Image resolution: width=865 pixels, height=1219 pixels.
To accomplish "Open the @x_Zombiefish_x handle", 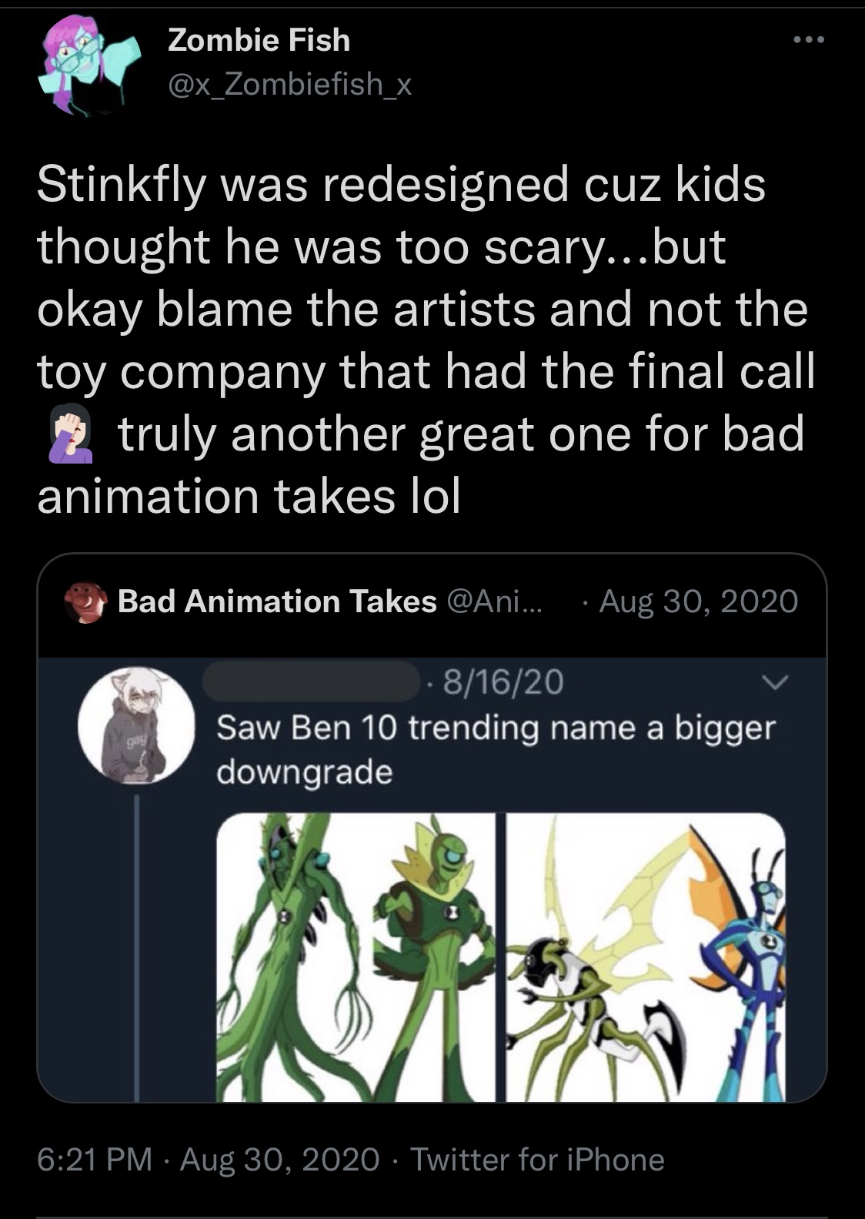I will [290, 85].
